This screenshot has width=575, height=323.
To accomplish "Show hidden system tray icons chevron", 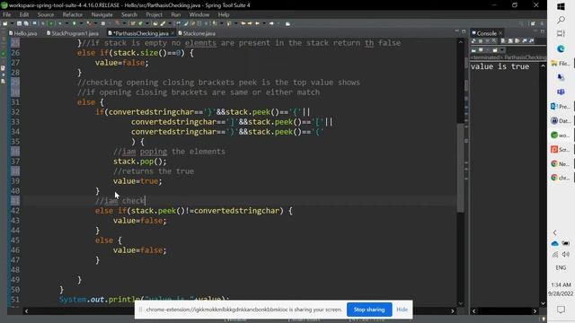I will tap(555, 232).
